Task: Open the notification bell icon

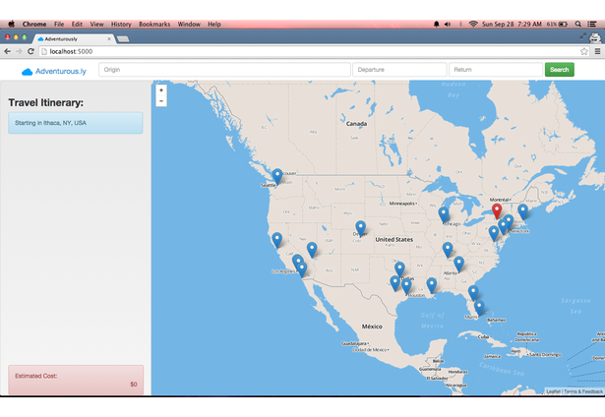Action: pyautogui.click(x=437, y=24)
